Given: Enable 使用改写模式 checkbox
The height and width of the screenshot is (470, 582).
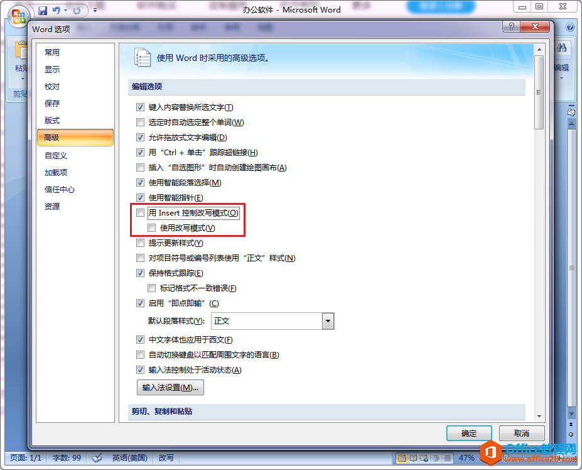Looking at the screenshot, I should point(151,227).
